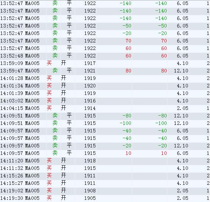
Task: Select the 13:52:48 MA005 trade row
Action: tap(105, 56)
